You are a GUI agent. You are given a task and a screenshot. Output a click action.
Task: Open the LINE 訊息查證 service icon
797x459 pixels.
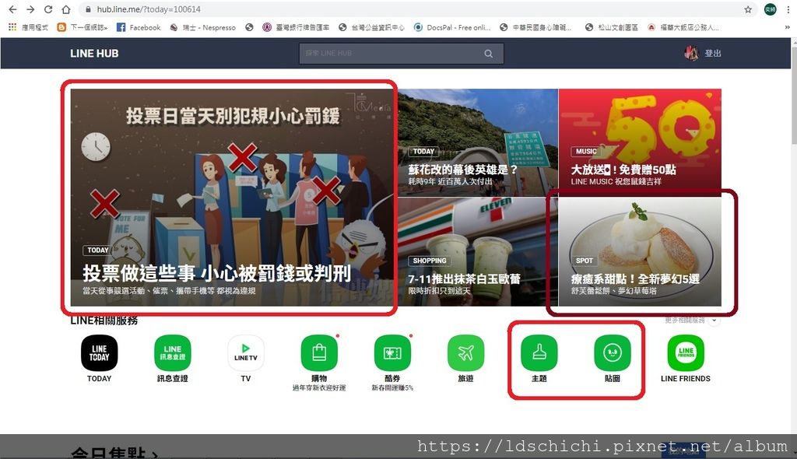point(172,352)
